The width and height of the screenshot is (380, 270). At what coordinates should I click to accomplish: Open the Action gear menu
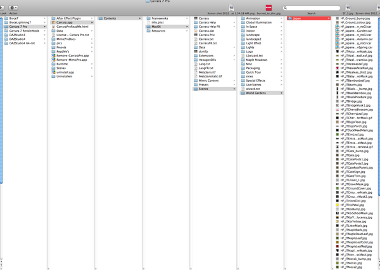click(13, 8)
